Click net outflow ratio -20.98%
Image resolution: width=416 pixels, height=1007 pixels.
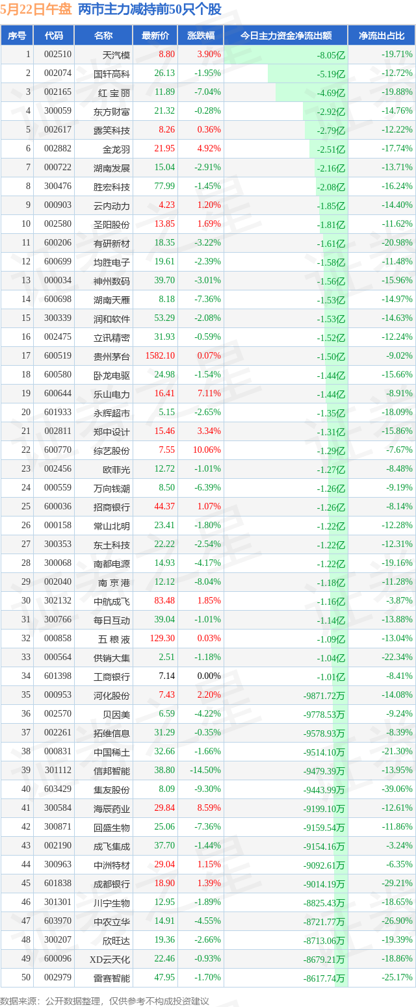397,243
